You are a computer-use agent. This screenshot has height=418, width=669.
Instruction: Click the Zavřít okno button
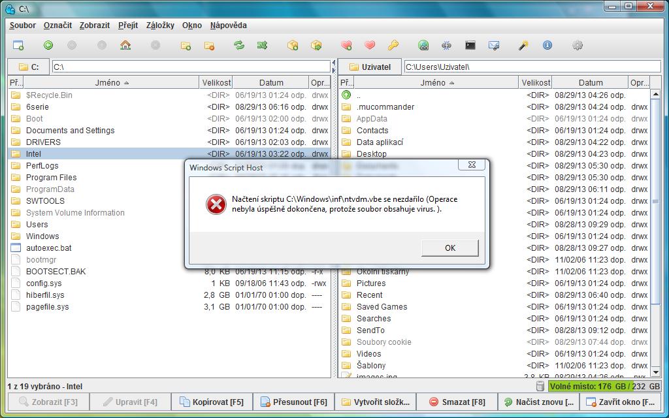621,402
